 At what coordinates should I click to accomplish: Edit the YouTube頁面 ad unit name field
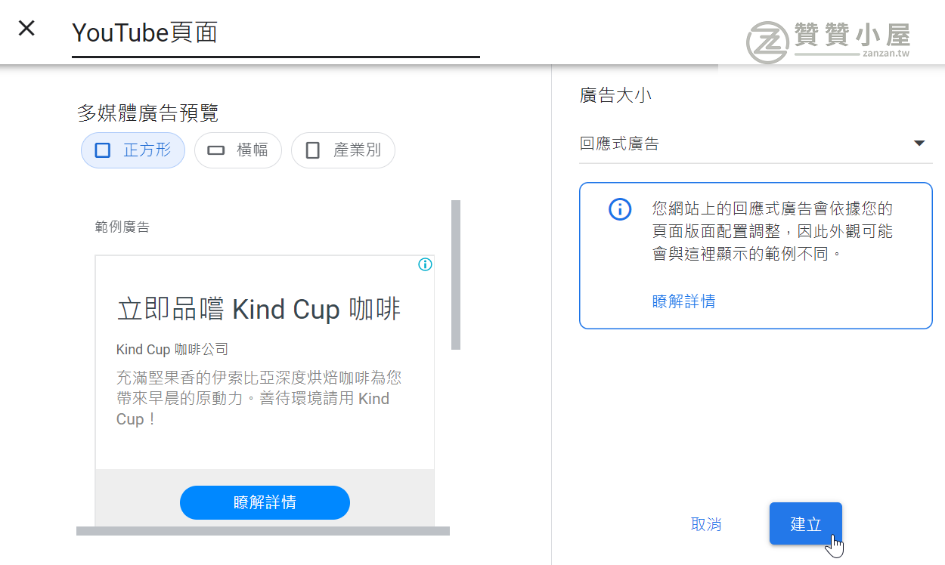[x=276, y=33]
